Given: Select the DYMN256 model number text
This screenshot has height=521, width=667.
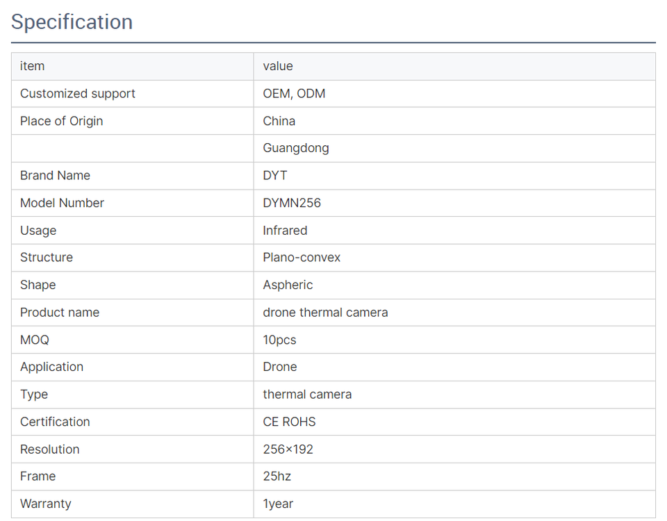Looking at the screenshot, I should click(292, 203).
